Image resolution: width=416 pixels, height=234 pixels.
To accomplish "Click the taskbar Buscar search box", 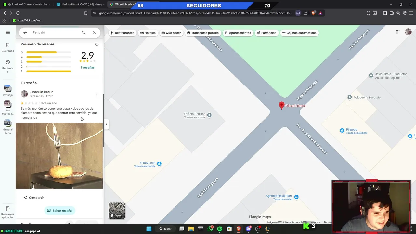I will click(165, 229).
